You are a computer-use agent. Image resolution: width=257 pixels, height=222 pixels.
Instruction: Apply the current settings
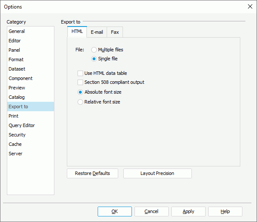click(x=188, y=212)
